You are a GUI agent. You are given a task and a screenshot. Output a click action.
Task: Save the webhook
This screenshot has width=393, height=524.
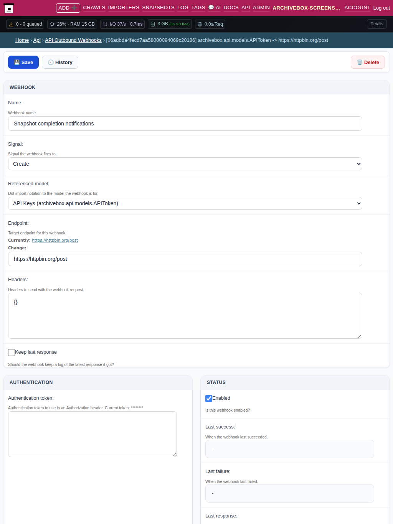pyautogui.click(x=23, y=62)
